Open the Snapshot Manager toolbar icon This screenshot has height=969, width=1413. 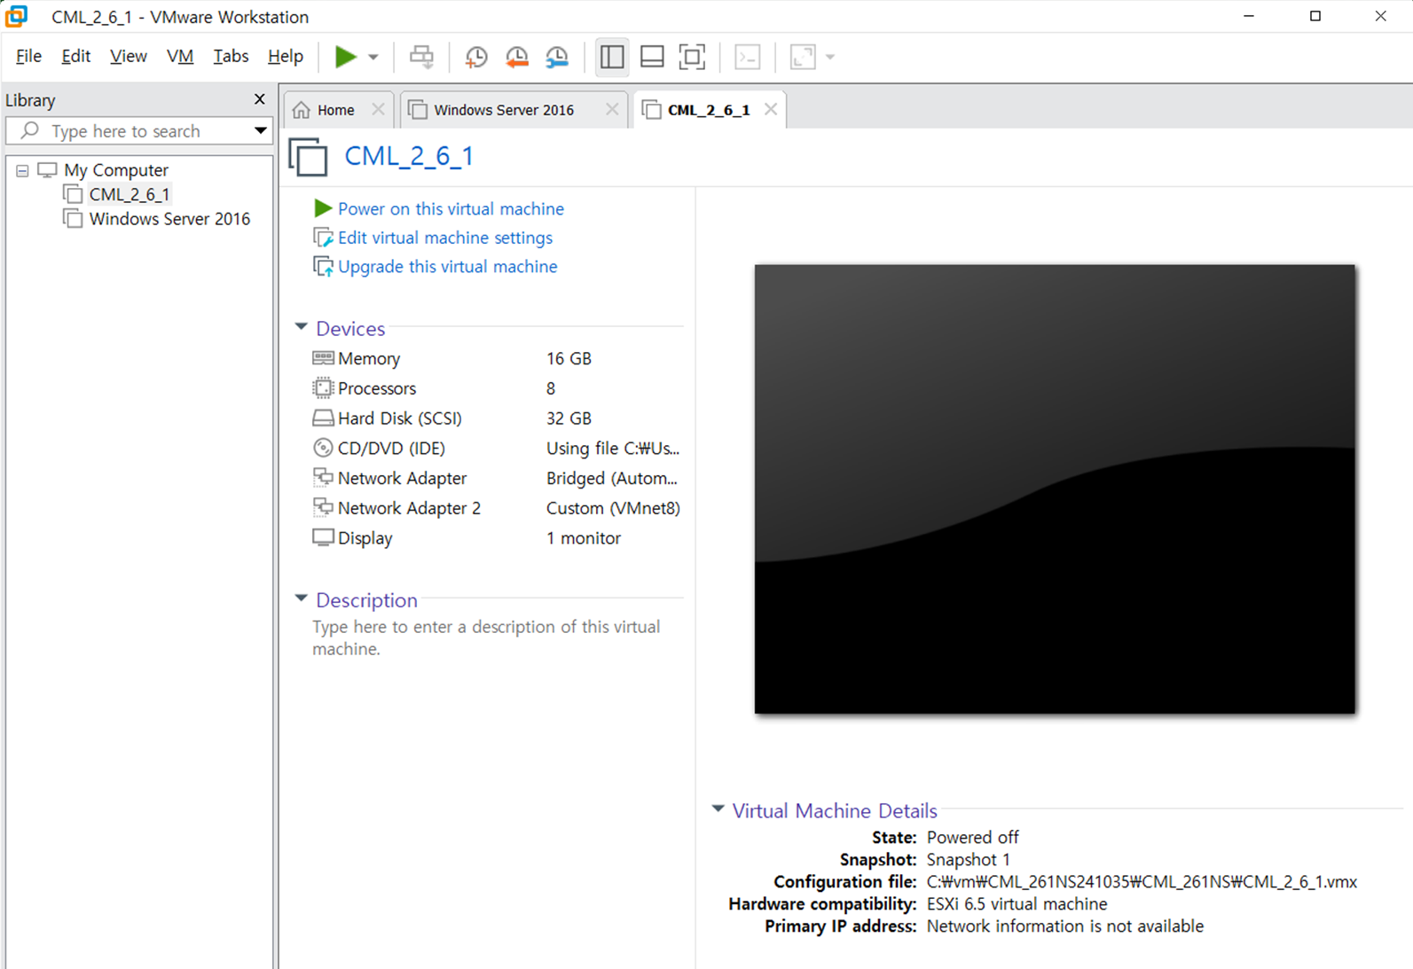coord(557,57)
